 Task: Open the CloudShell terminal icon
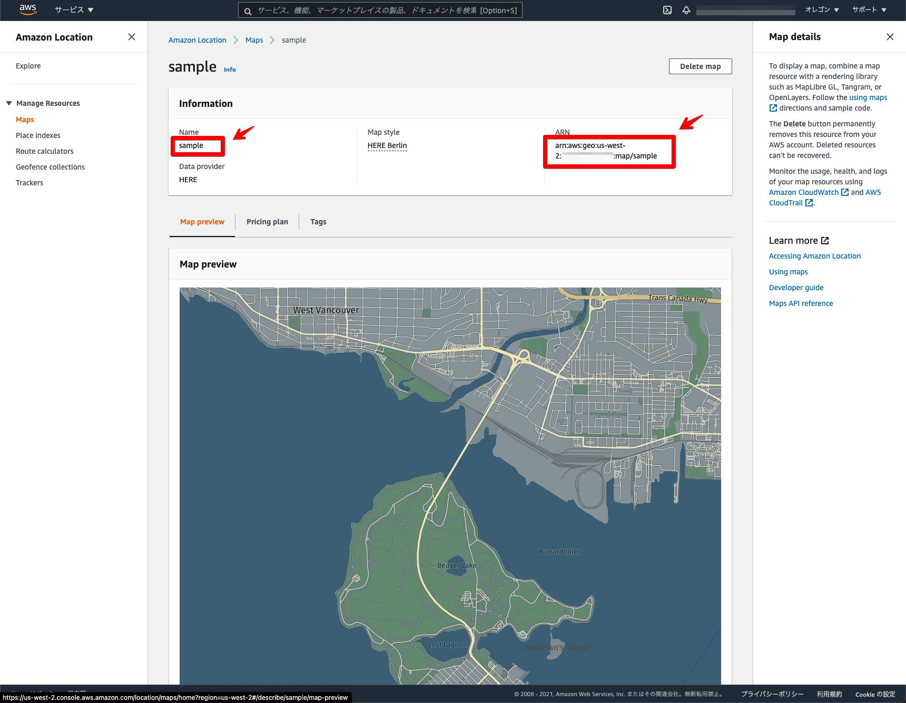click(667, 10)
